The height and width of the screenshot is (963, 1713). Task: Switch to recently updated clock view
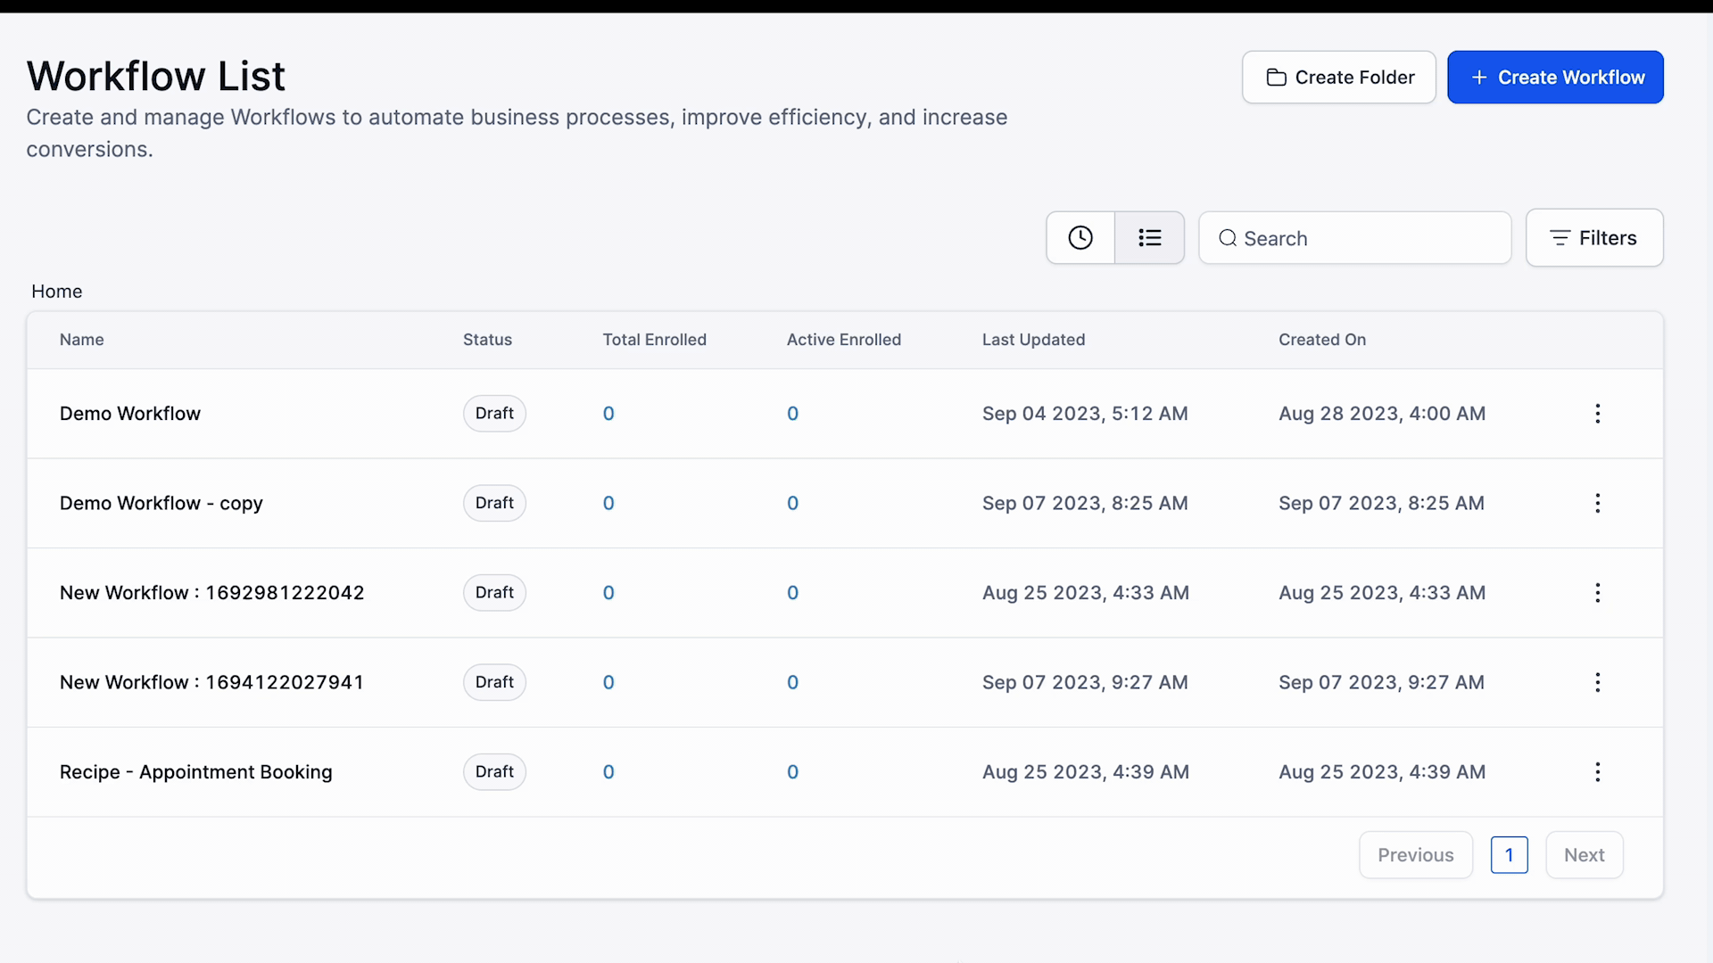click(1080, 238)
